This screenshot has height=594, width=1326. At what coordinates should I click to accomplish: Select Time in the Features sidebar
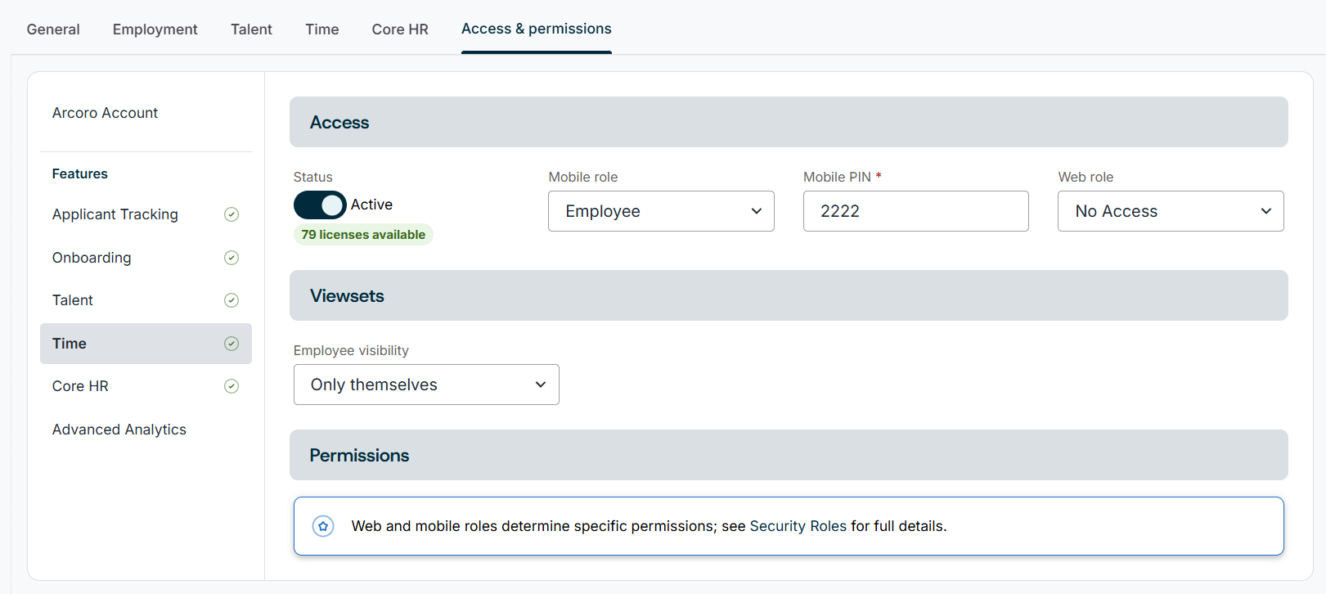(146, 344)
